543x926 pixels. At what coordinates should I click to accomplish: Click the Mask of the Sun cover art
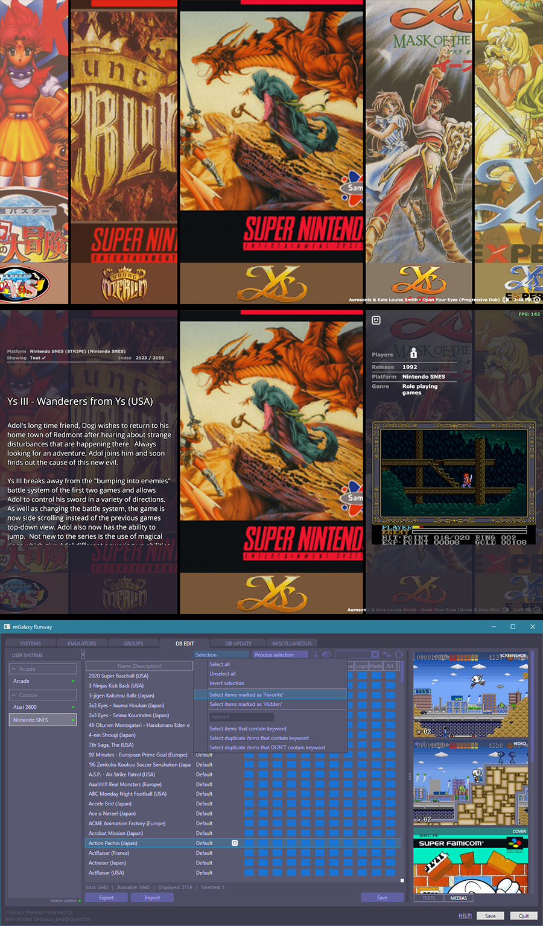[x=419, y=132]
